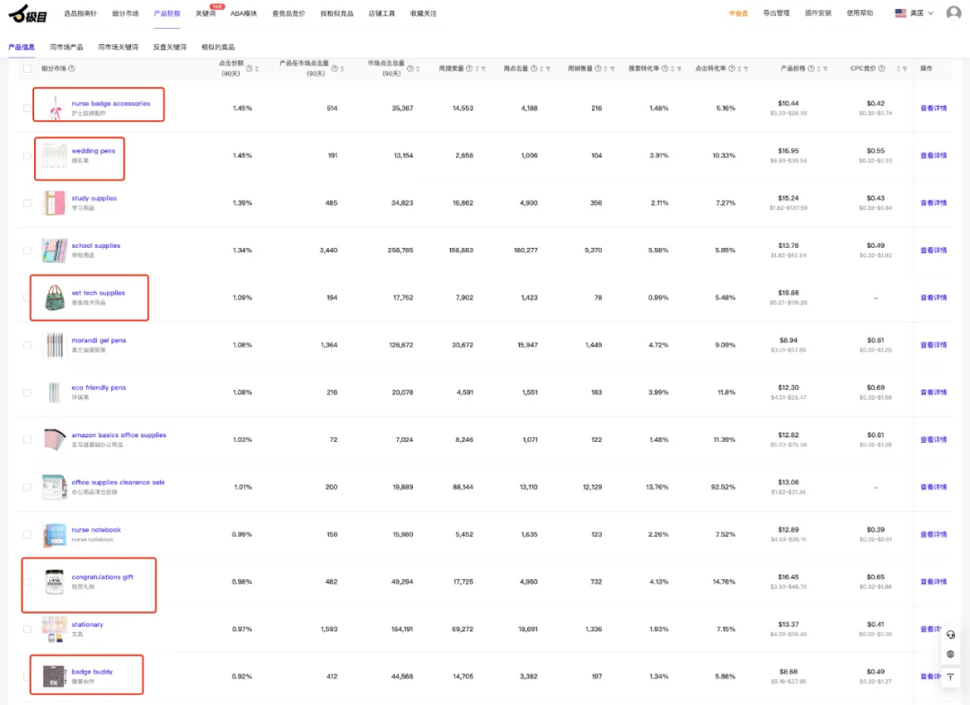This screenshot has width=970, height=705.
Task: Click the 极目 logo icon
Action: 27,13
